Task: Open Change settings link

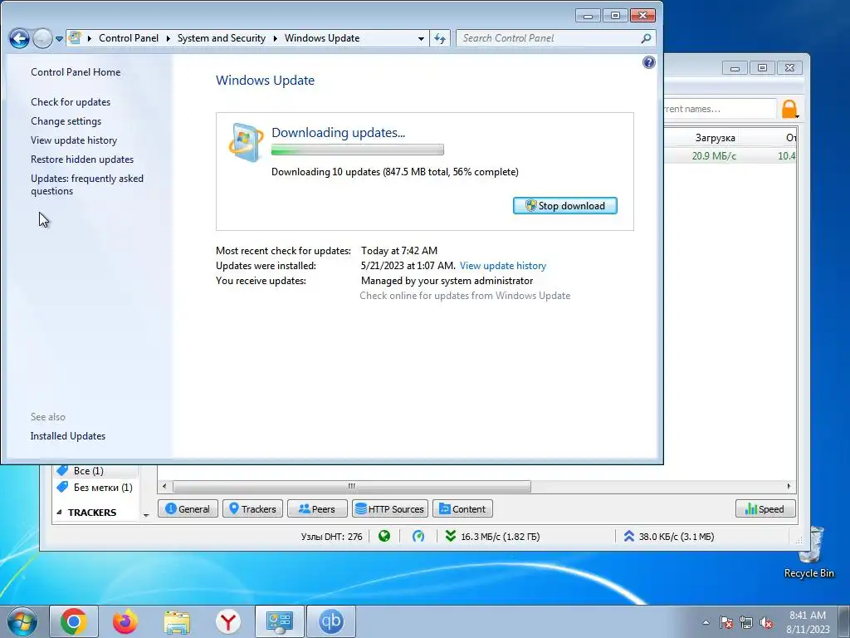Action: coord(66,121)
